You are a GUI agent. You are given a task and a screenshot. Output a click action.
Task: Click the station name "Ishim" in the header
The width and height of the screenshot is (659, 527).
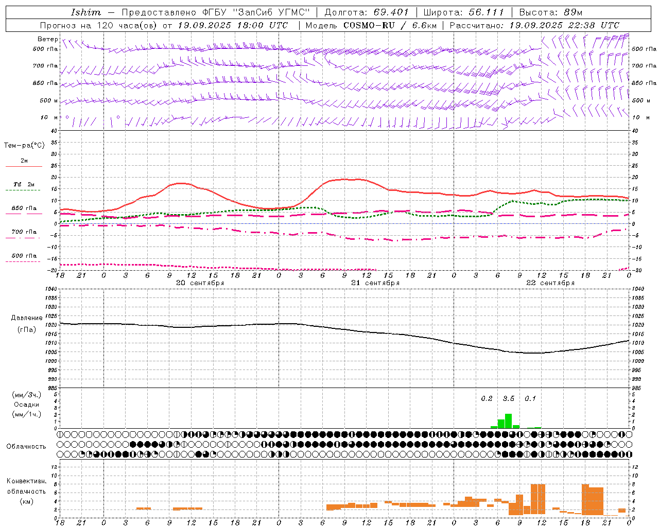point(86,12)
